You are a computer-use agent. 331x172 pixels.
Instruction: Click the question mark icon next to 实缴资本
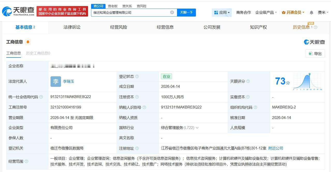click(248, 97)
